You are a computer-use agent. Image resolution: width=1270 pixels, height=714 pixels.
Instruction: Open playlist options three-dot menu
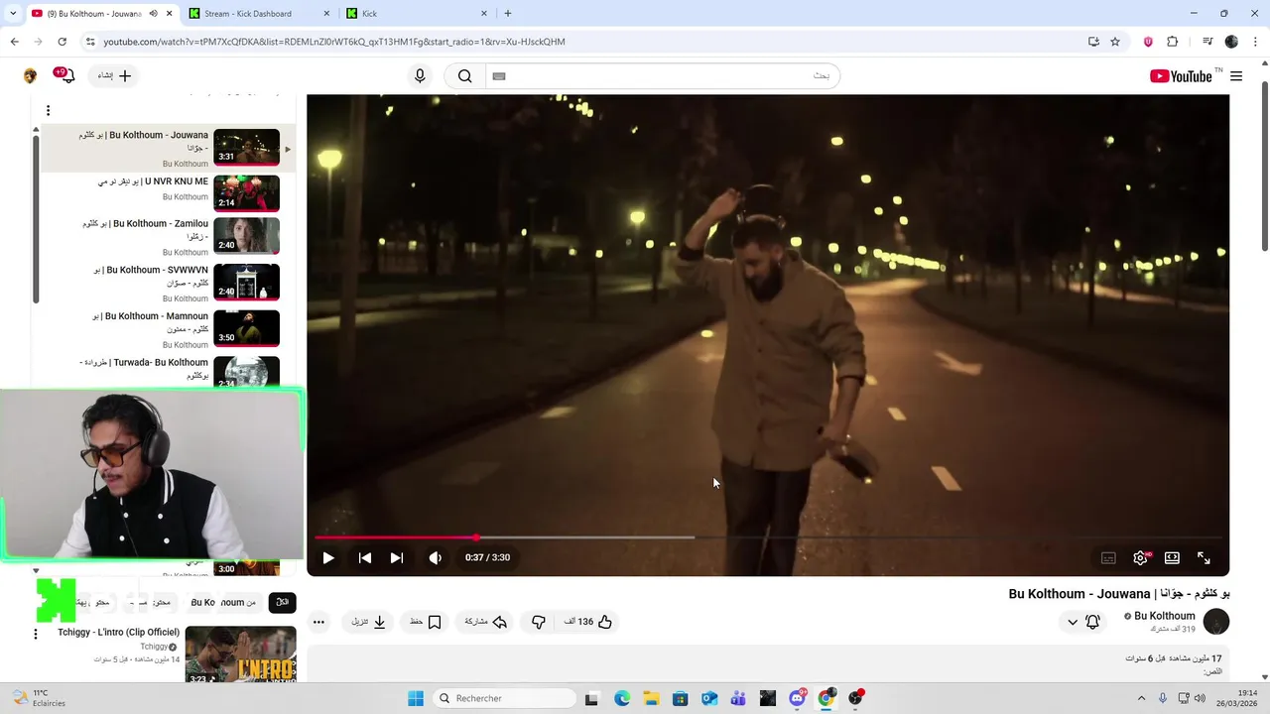48,110
